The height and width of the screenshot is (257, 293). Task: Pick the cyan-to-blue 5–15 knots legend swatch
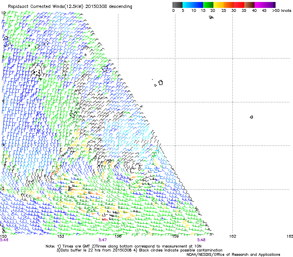193,5
